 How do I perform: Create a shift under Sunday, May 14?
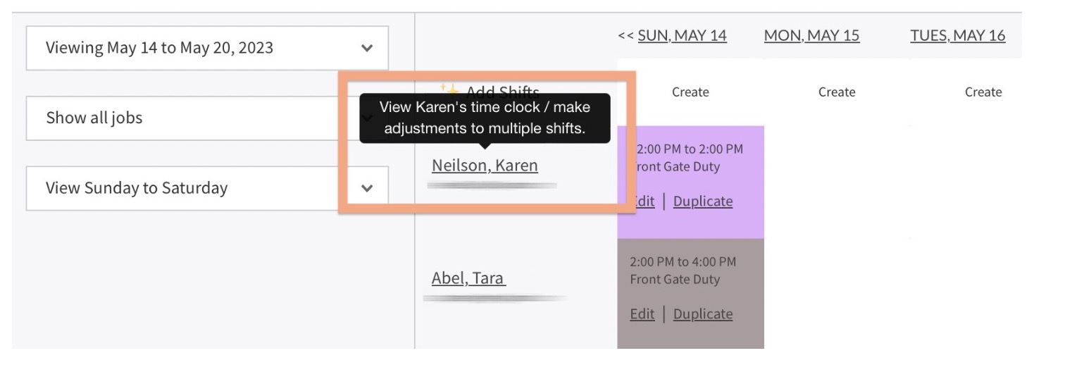(x=690, y=92)
